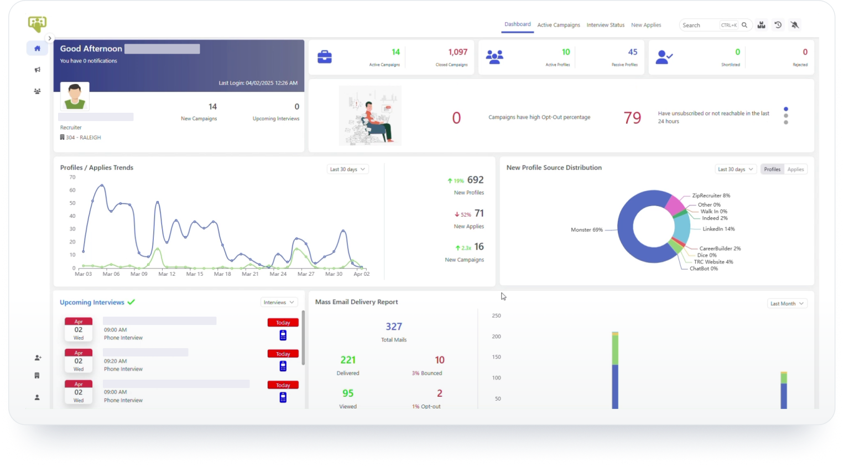The image size is (844, 467).
Task: Toggle chart to Profiles view
Action: [772, 170]
